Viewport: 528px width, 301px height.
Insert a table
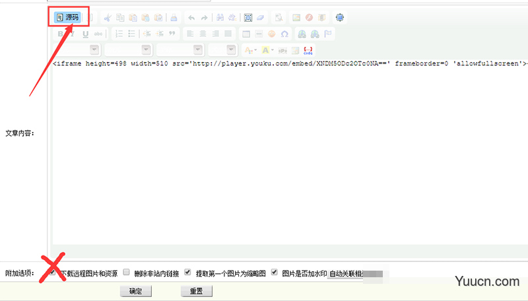click(x=246, y=34)
